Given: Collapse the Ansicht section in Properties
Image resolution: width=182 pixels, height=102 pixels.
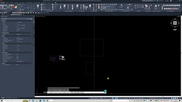Looking at the screenshot, I should click(x=31, y=43).
